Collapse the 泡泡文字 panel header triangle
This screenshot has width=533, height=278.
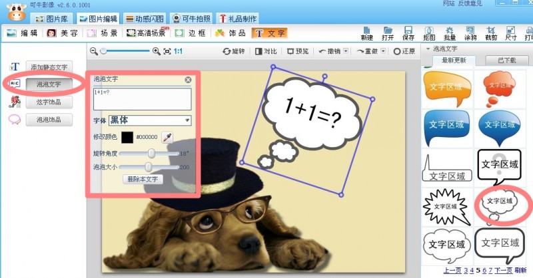[428, 49]
